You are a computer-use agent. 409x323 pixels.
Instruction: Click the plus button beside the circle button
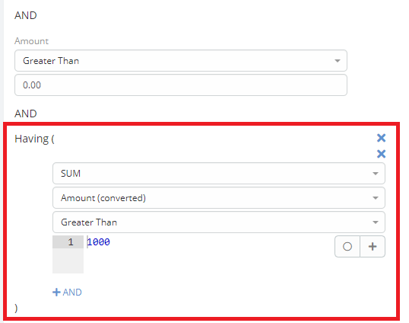tap(373, 246)
